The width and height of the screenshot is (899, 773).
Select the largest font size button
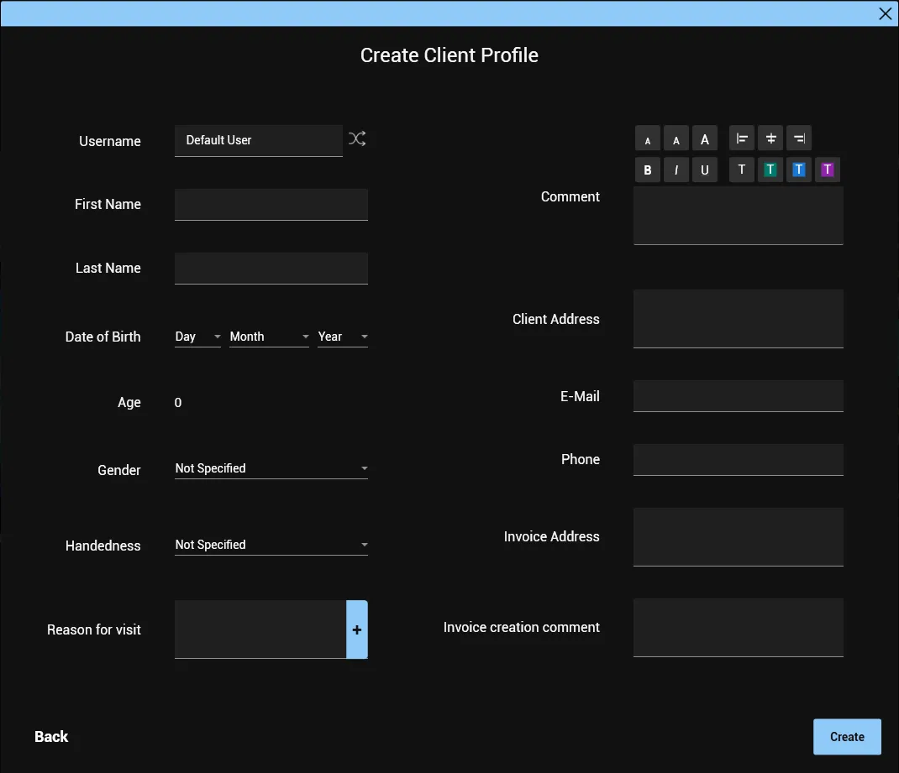[705, 138]
